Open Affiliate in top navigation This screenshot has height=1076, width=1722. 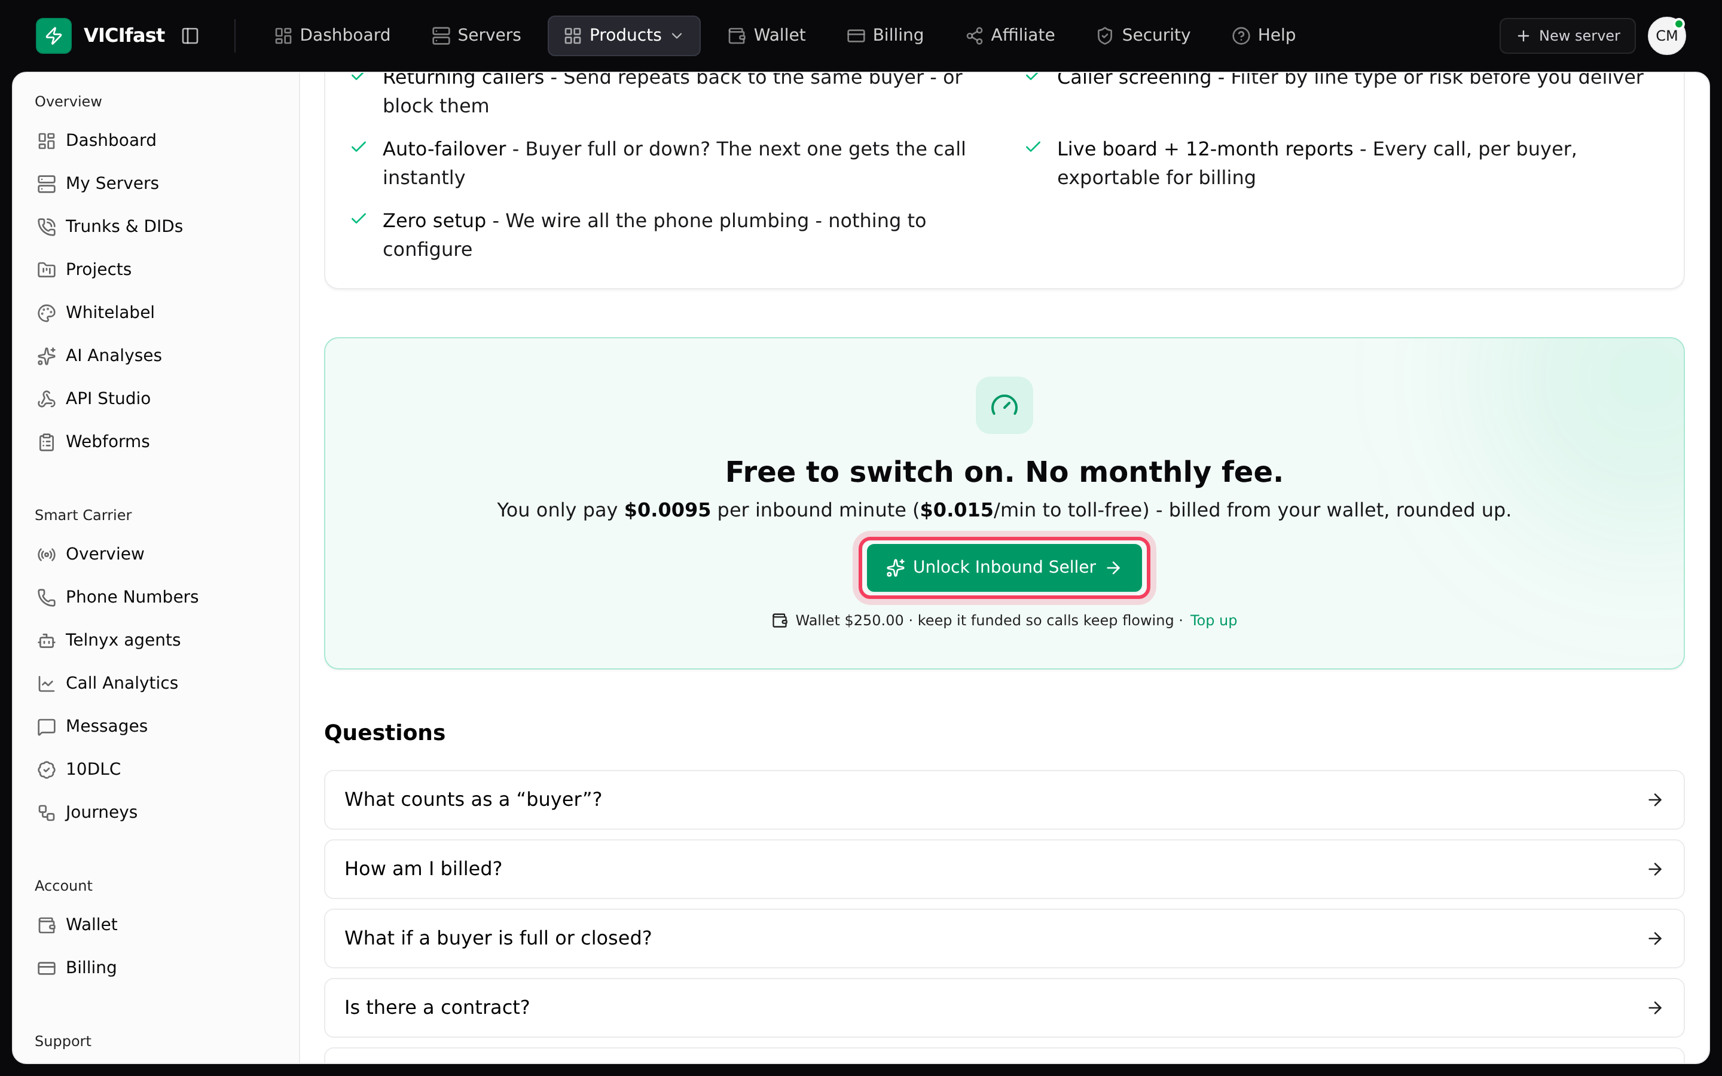[1010, 36]
